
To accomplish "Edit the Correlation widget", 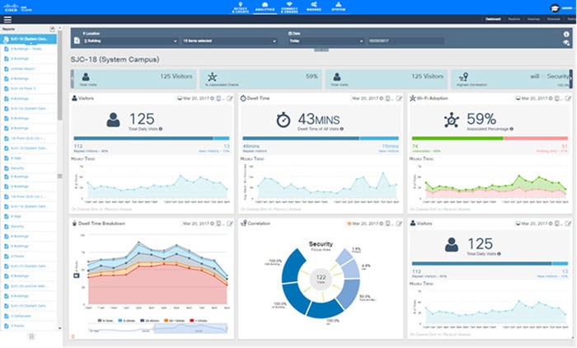I will tap(399, 223).
